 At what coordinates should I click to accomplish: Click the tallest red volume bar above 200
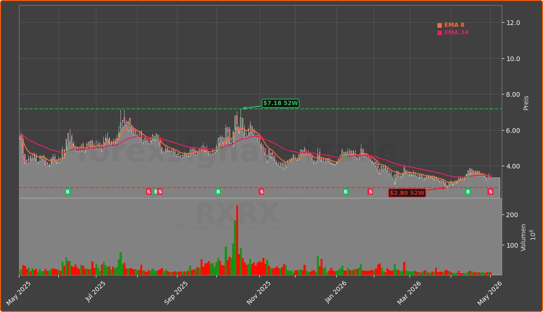coord(237,240)
